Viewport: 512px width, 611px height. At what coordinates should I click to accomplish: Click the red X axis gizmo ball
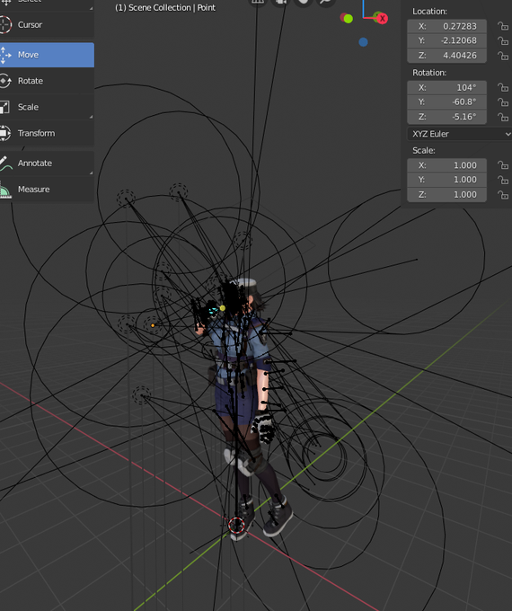coord(383,18)
